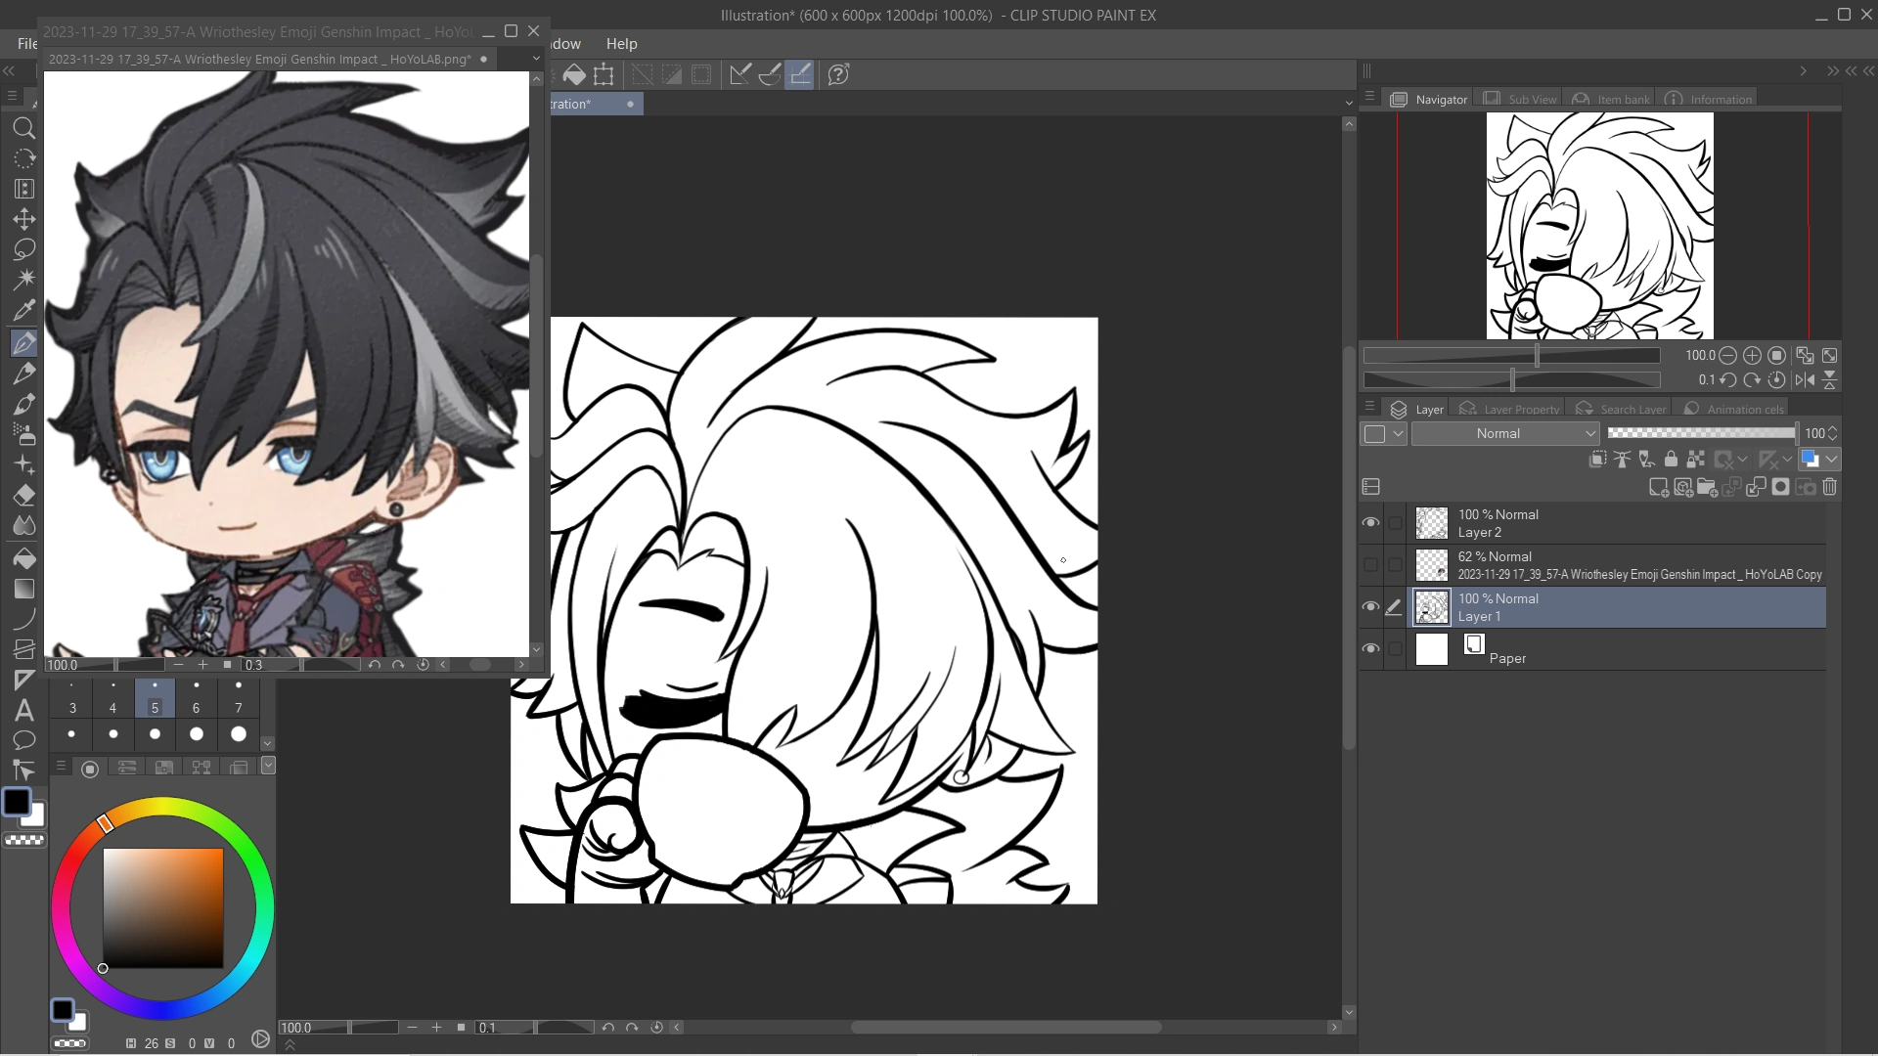Select the Zoom tool

coord(24,128)
